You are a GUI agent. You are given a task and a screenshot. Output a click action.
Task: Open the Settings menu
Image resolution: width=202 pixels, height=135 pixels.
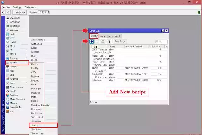(17, 7)
